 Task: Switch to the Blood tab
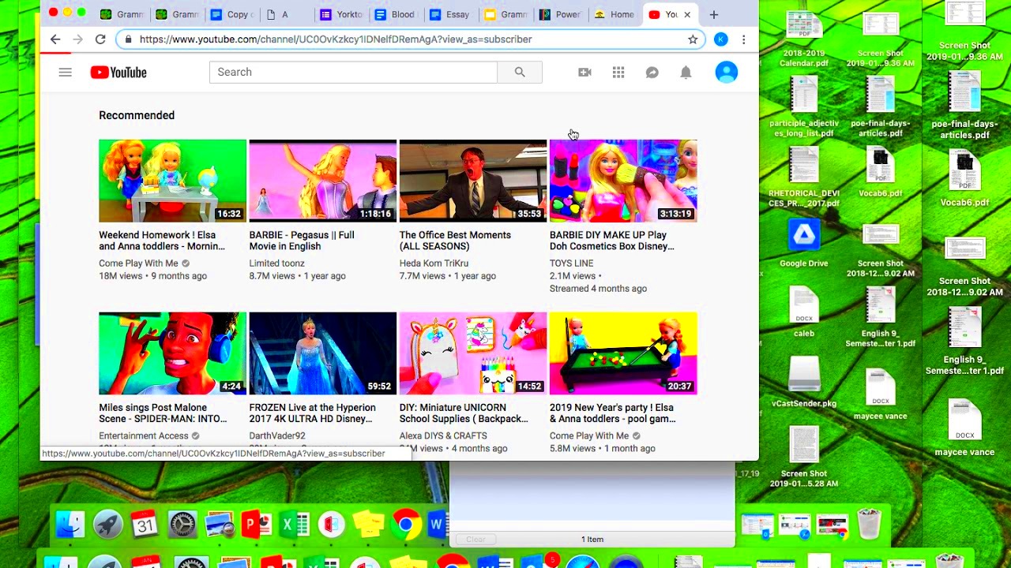coord(395,14)
